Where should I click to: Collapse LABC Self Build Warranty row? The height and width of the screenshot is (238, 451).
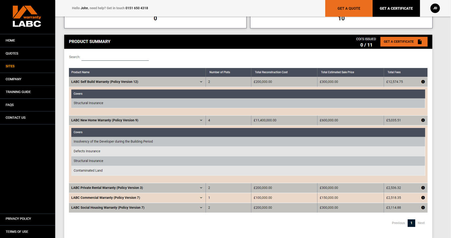pyautogui.click(x=201, y=82)
